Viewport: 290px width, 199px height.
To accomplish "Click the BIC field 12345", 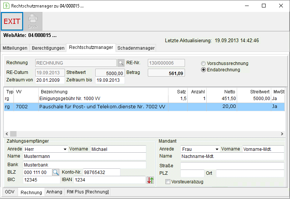I will click(x=42, y=180).
